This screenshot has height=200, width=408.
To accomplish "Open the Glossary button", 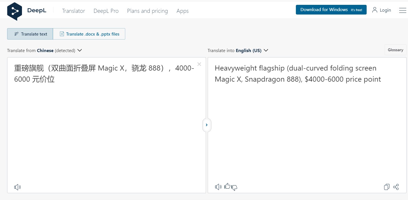I will (395, 50).
